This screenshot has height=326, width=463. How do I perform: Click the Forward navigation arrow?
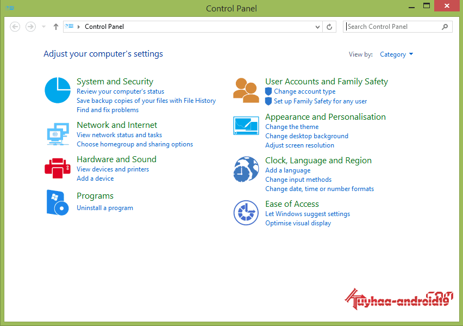point(30,27)
